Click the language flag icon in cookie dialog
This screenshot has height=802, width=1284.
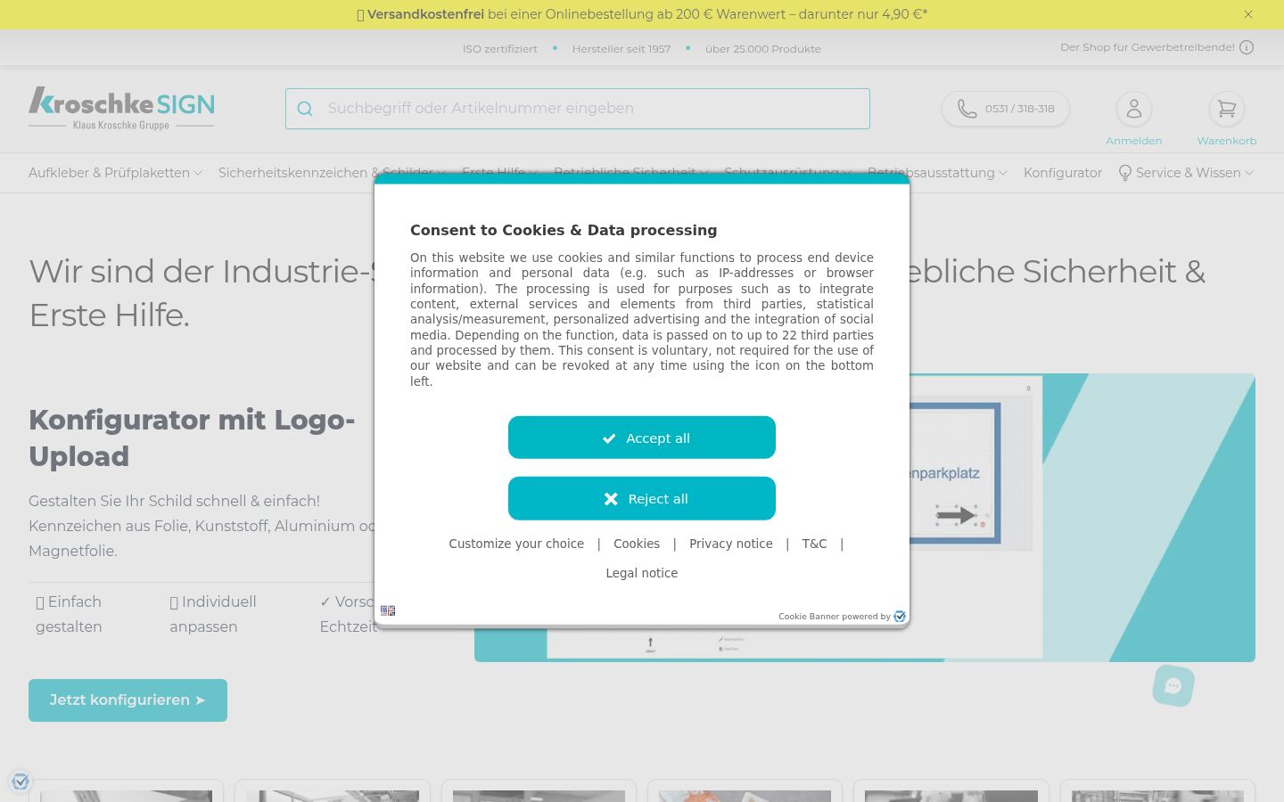[x=388, y=610]
